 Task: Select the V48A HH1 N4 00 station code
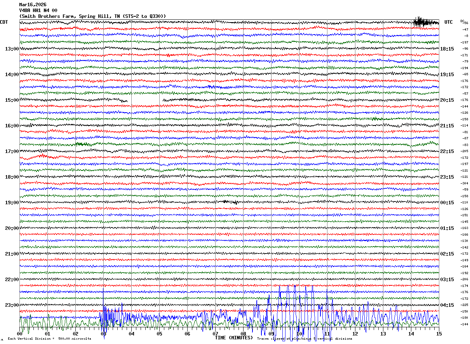(38, 10)
